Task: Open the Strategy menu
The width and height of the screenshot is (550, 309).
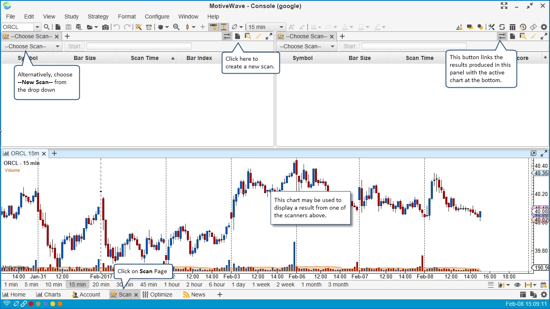Action: tap(98, 16)
